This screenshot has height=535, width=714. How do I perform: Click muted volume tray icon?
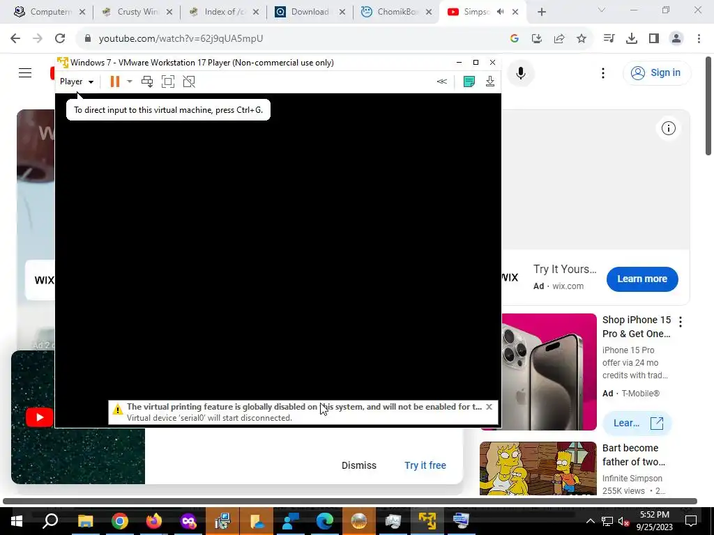623,521
